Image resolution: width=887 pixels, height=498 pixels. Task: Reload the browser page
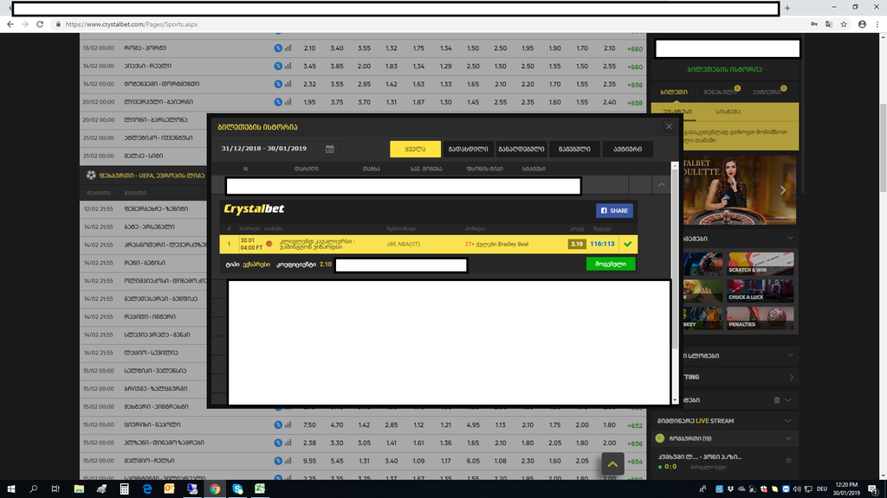point(40,24)
